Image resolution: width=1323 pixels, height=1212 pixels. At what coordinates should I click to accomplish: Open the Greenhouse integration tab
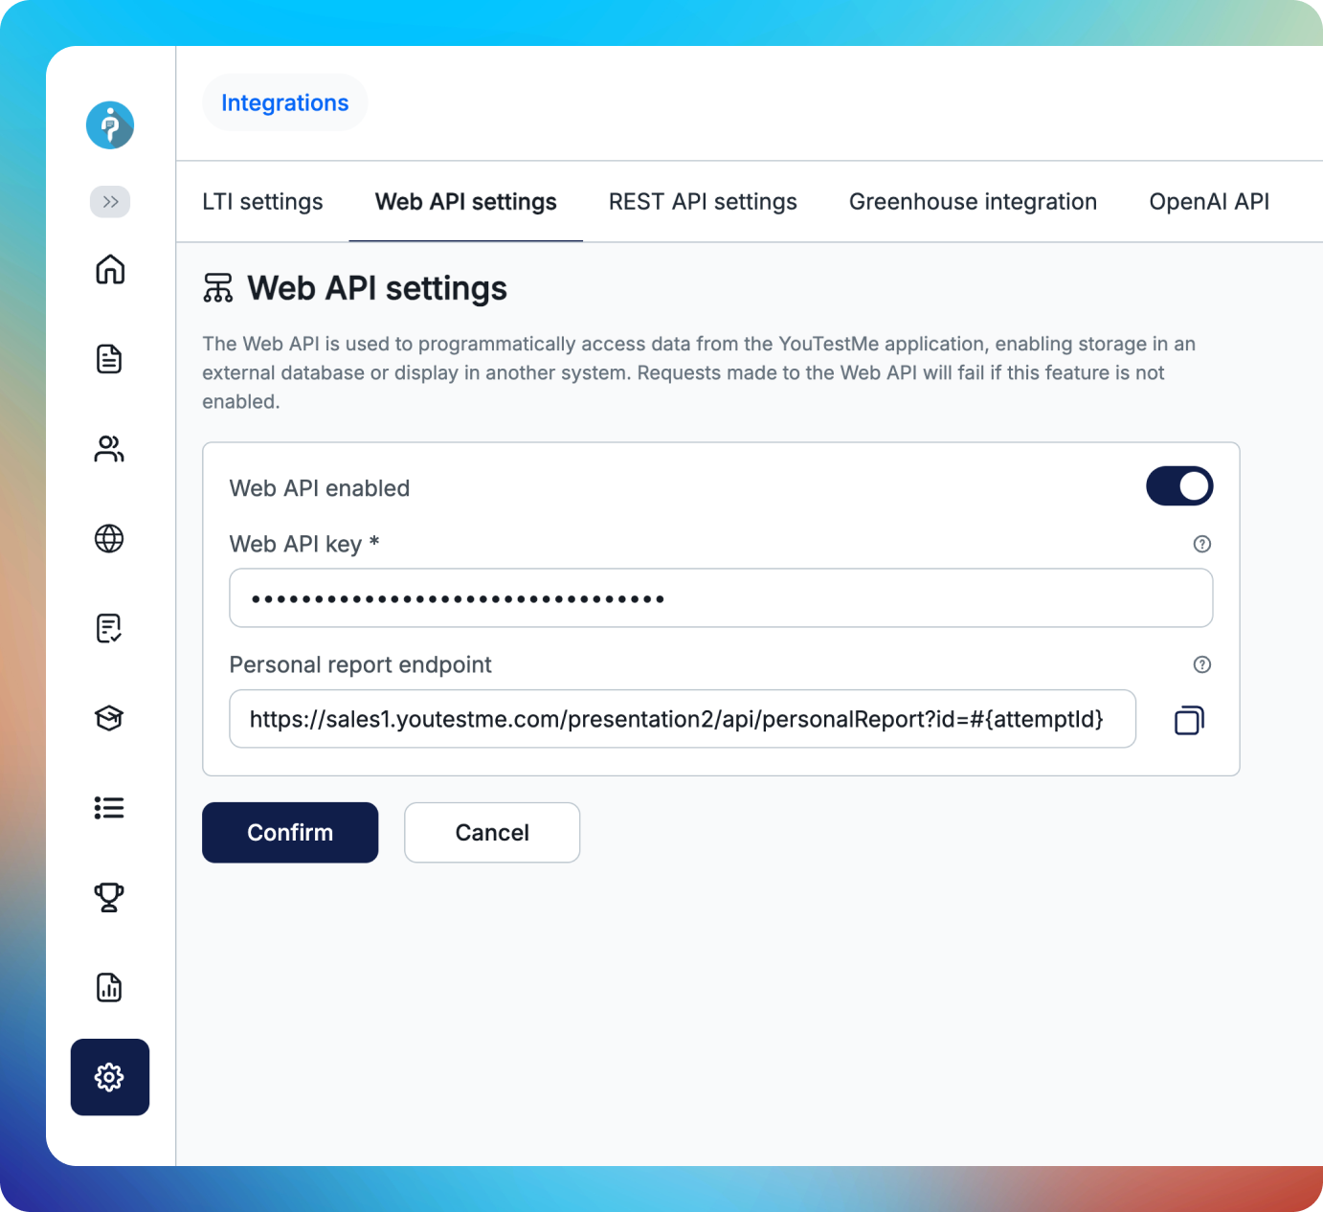pyautogui.click(x=972, y=202)
